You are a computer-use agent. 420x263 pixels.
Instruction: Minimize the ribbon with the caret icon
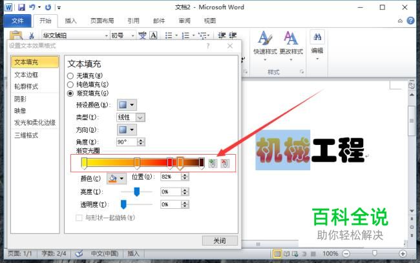point(400,21)
